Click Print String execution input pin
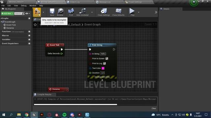The image size is (211, 118). pos(90,49)
